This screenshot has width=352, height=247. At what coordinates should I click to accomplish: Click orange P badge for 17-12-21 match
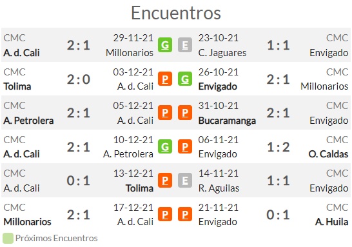pos(165,214)
